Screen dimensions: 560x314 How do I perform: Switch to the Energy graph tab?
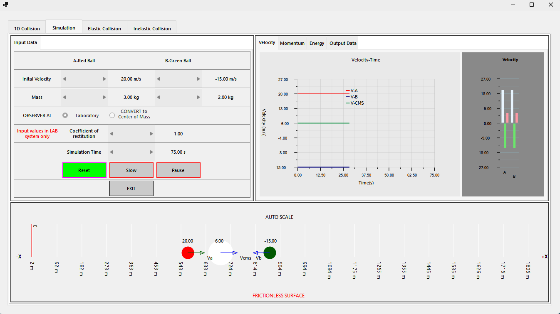(317, 43)
